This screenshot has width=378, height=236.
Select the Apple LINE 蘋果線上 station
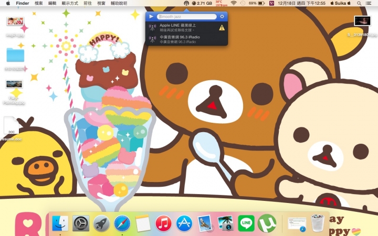(186, 27)
